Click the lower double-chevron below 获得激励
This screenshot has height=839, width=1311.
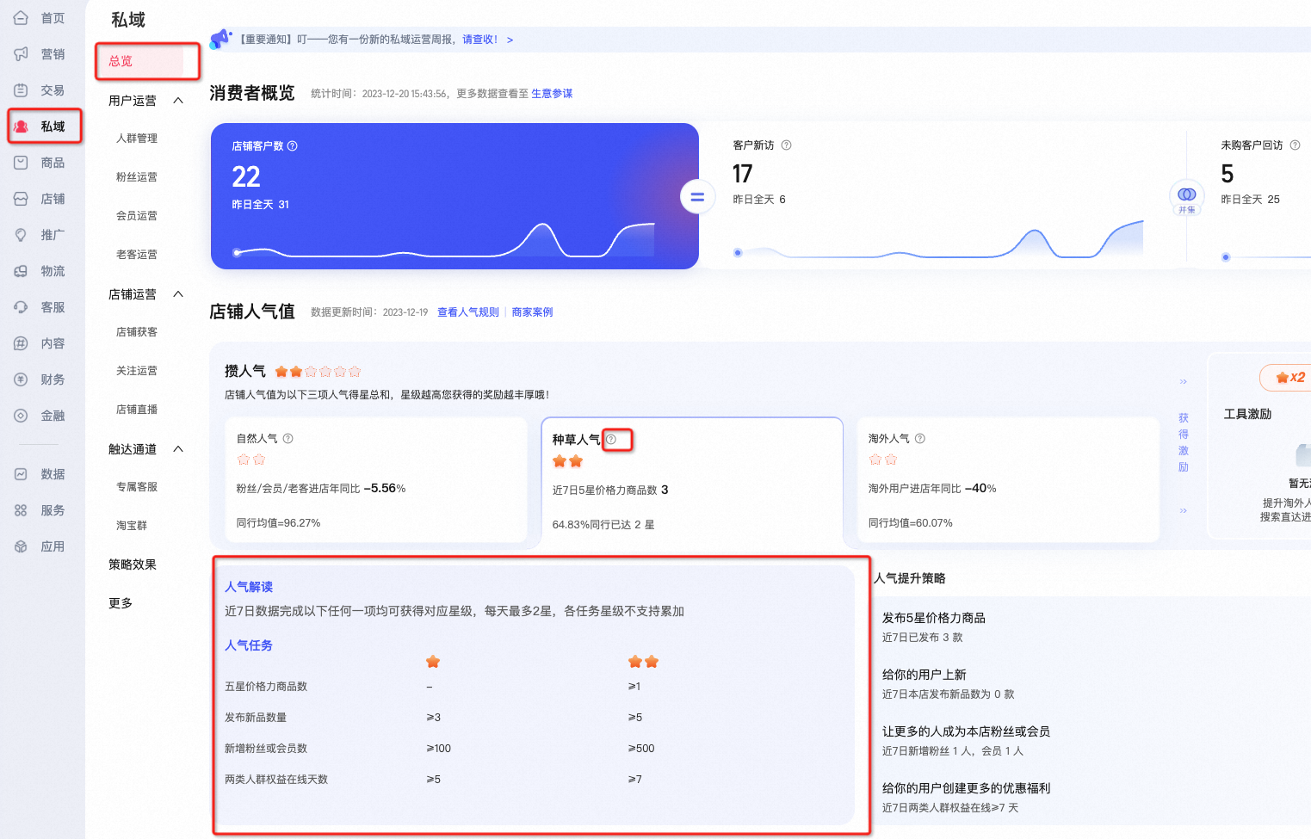coord(1184,510)
